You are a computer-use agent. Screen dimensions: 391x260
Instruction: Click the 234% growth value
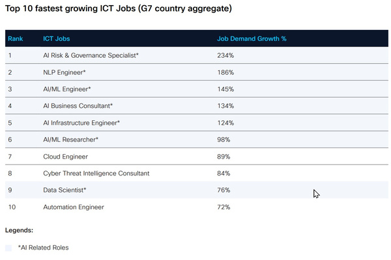[x=225, y=56]
